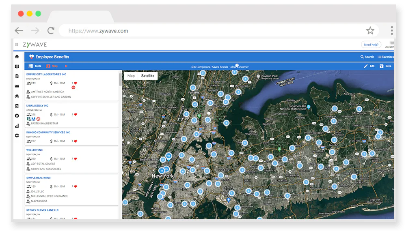Click Edit saved search

pos(369,66)
